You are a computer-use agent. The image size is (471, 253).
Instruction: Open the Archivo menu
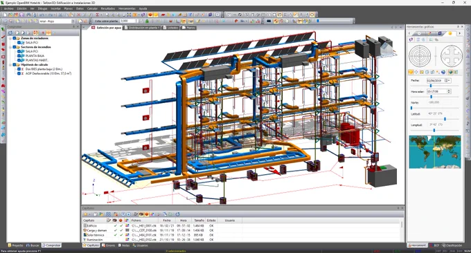(9, 9)
